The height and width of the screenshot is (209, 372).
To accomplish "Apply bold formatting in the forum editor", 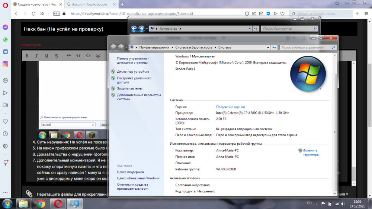I will pos(27,56).
